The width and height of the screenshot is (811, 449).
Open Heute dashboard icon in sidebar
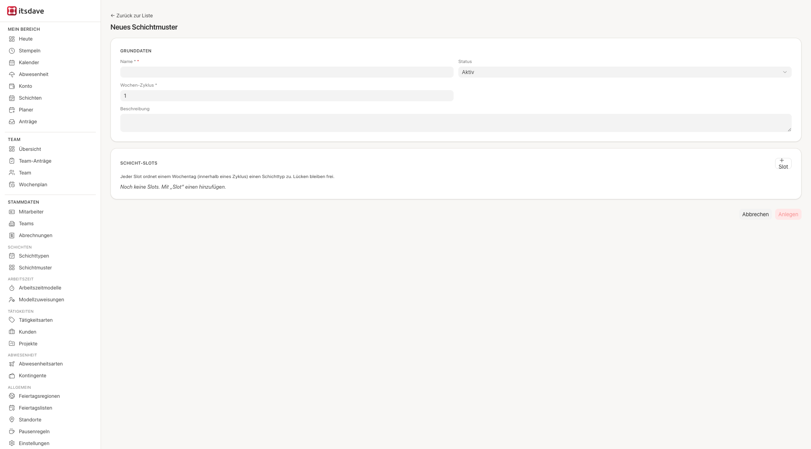click(x=12, y=39)
